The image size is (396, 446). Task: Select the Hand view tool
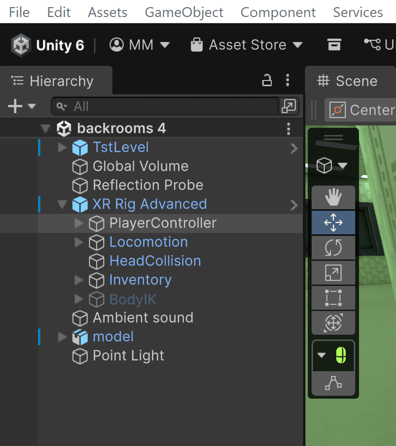(333, 197)
